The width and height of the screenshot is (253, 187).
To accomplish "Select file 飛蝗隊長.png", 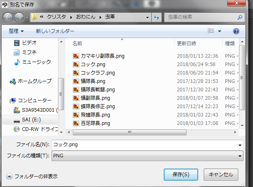I will [95, 115].
